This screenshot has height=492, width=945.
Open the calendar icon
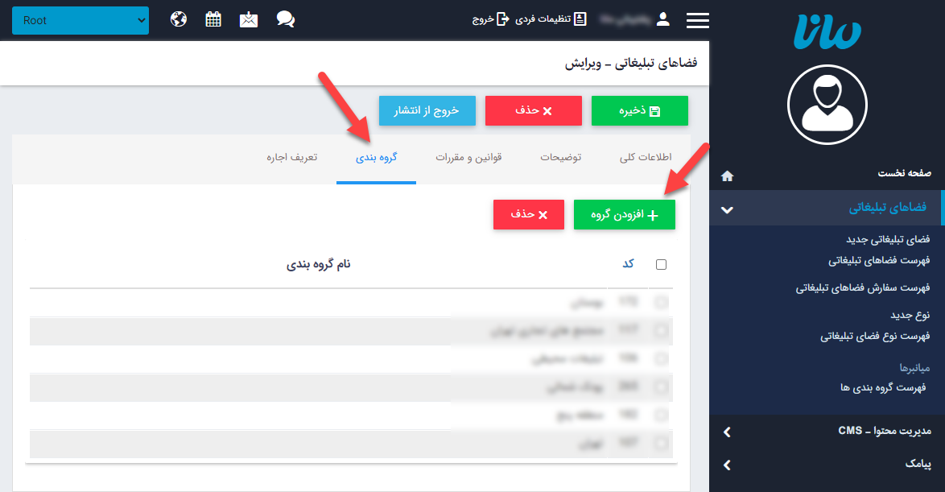click(213, 20)
